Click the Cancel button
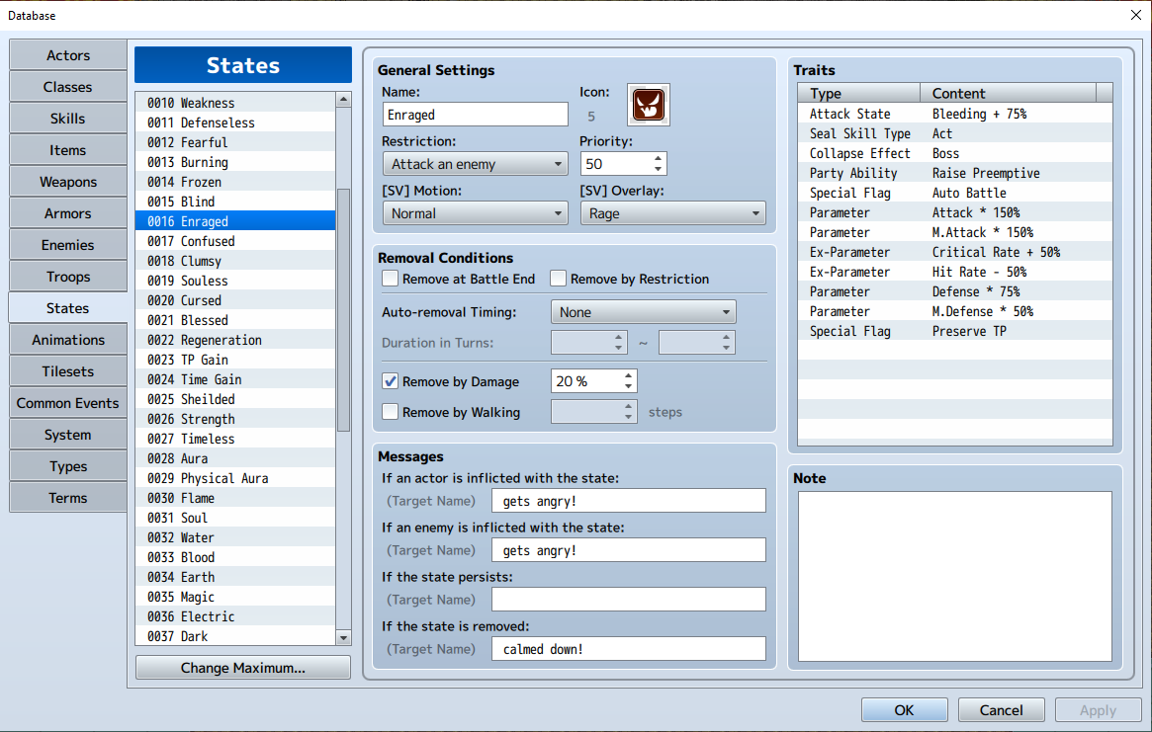This screenshot has height=732, width=1152. point(1001,710)
